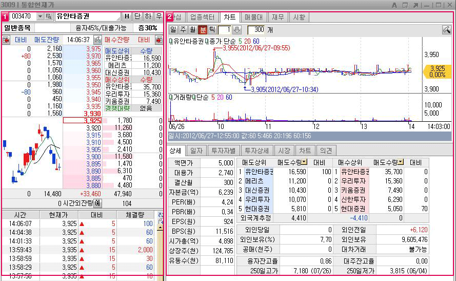Edit the bar count field showing 300

pyautogui.click(x=256, y=29)
